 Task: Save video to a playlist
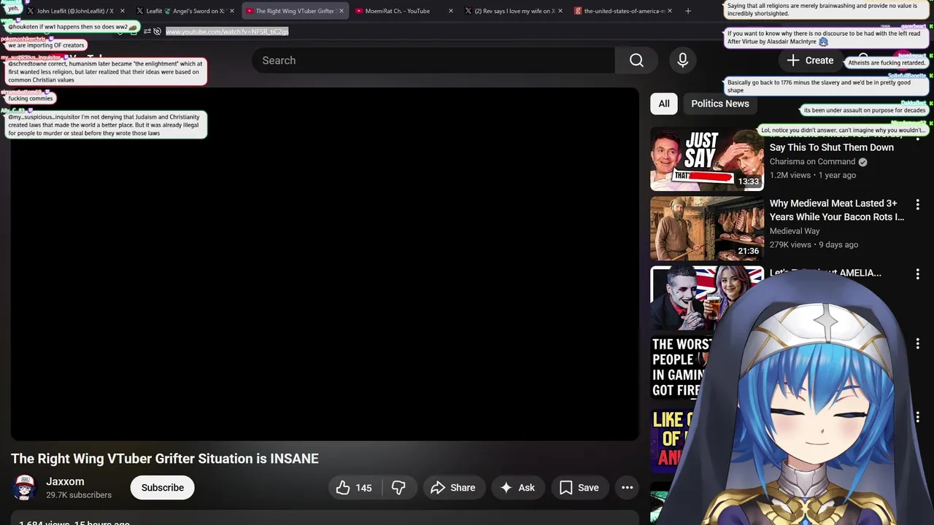(x=579, y=488)
